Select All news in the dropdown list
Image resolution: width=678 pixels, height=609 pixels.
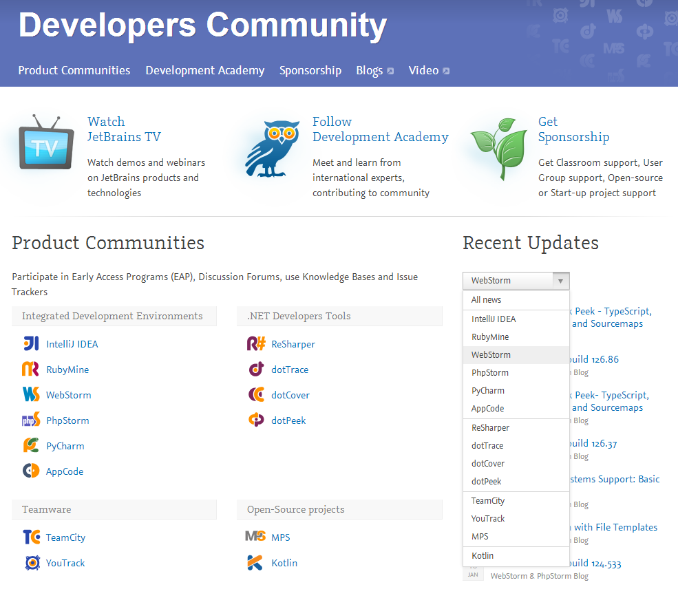516,300
